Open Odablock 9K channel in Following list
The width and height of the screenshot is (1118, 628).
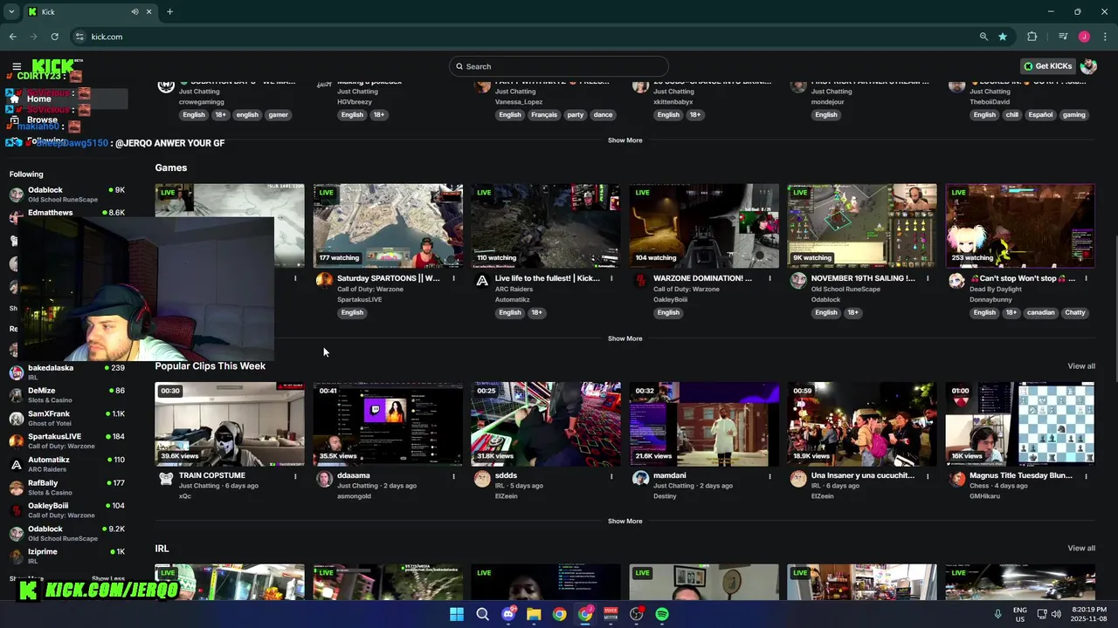tap(68, 194)
